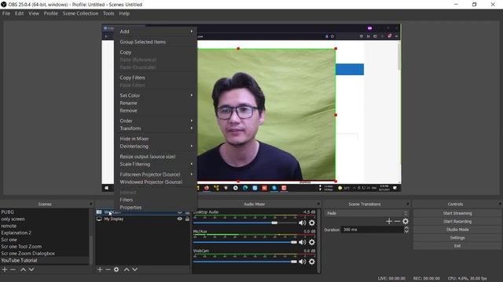Viewport: 503px width, 282px height.
Task: Expand the Order submenu
Action: point(156,121)
